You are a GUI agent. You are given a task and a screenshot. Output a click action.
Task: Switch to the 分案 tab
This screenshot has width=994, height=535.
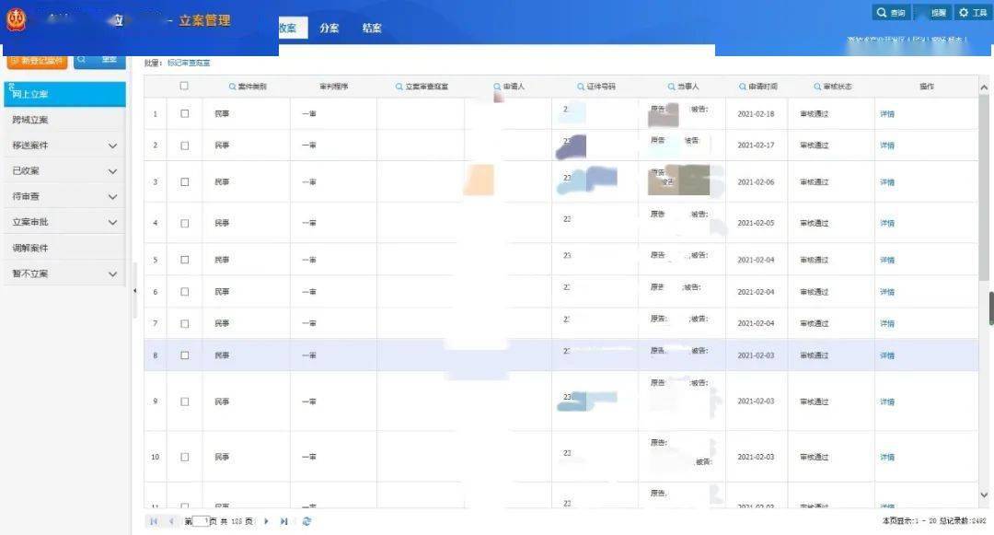[x=329, y=28]
